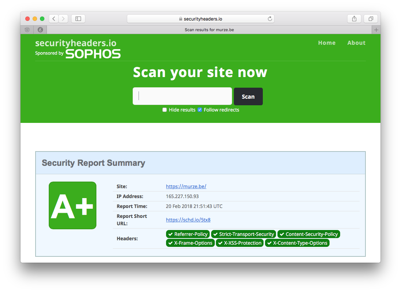401x292 pixels.
Task: Click the securityheaders.io address bar
Action: (x=200, y=19)
